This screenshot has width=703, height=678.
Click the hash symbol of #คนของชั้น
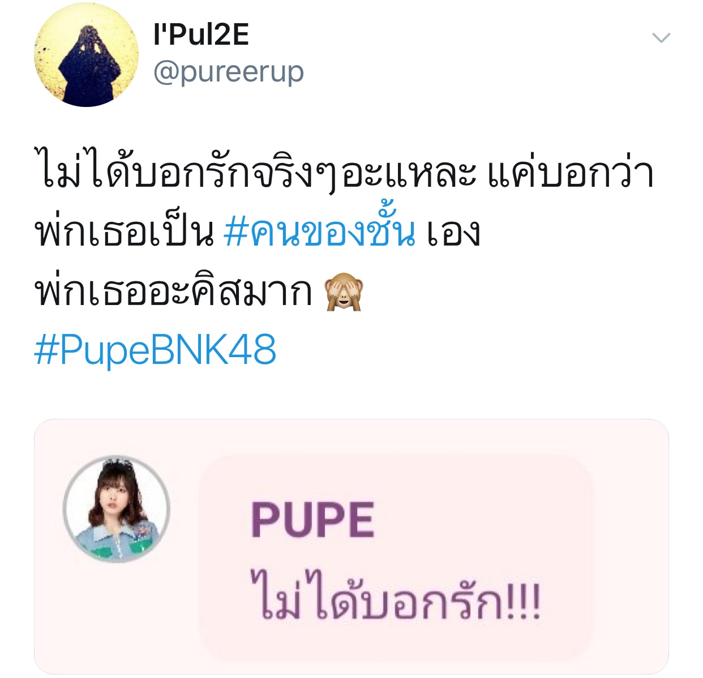[237, 232]
